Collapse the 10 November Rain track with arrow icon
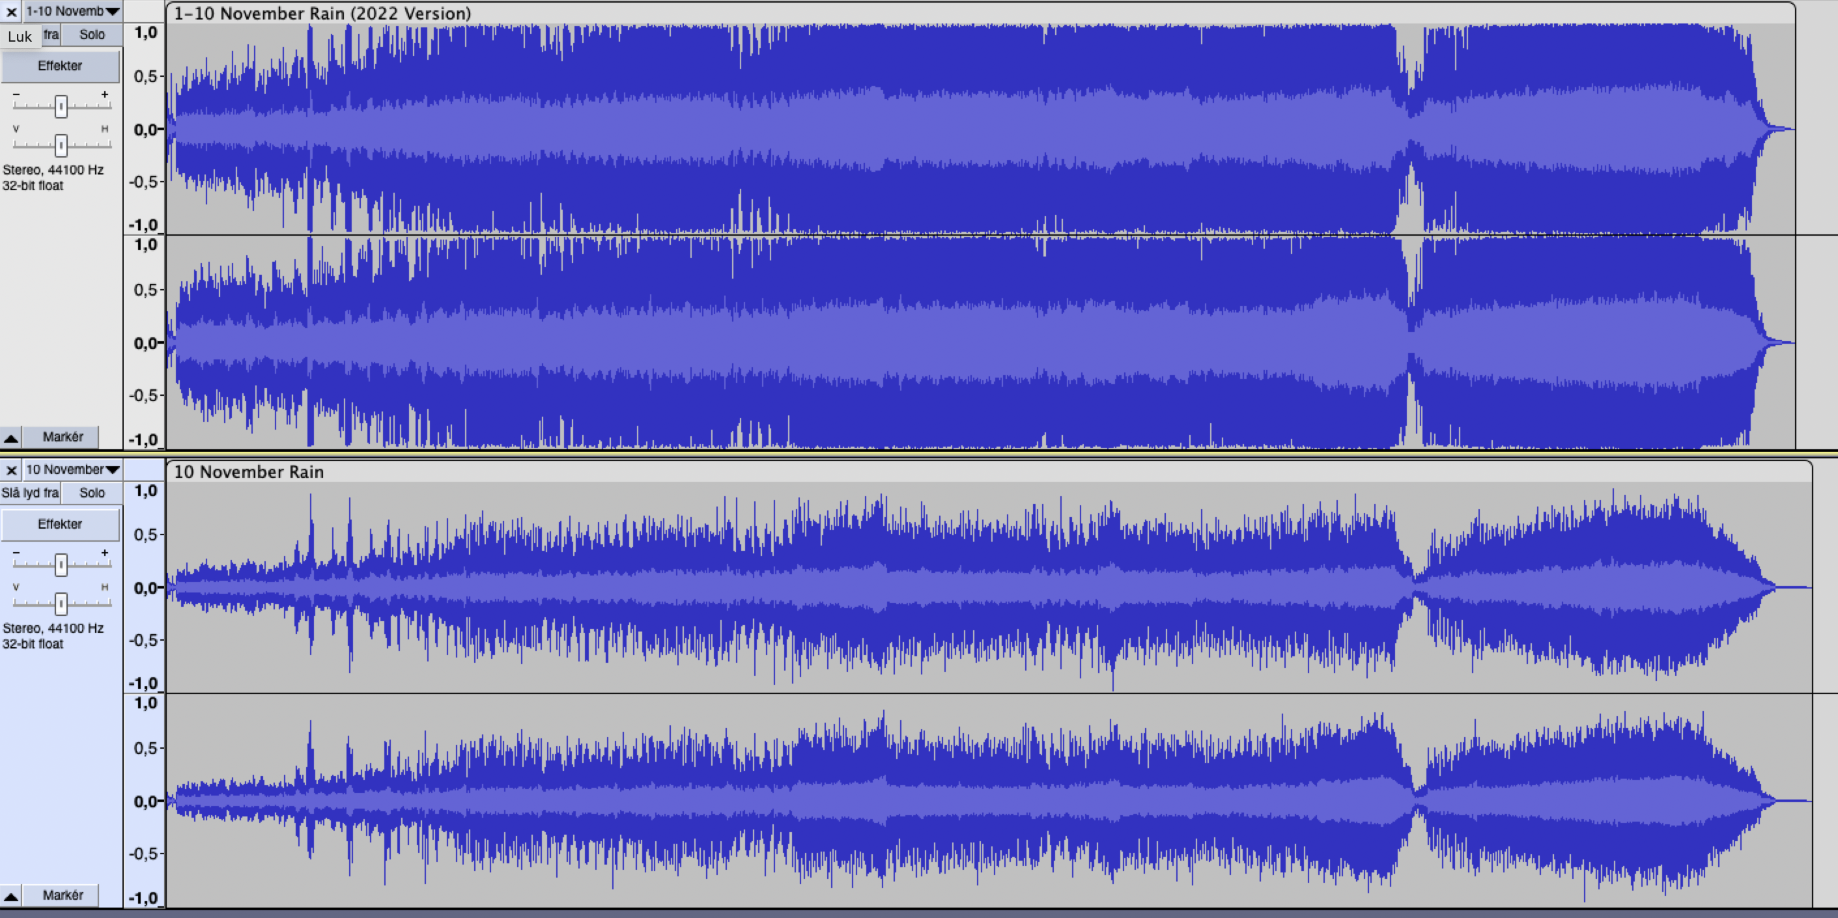 (x=10, y=896)
